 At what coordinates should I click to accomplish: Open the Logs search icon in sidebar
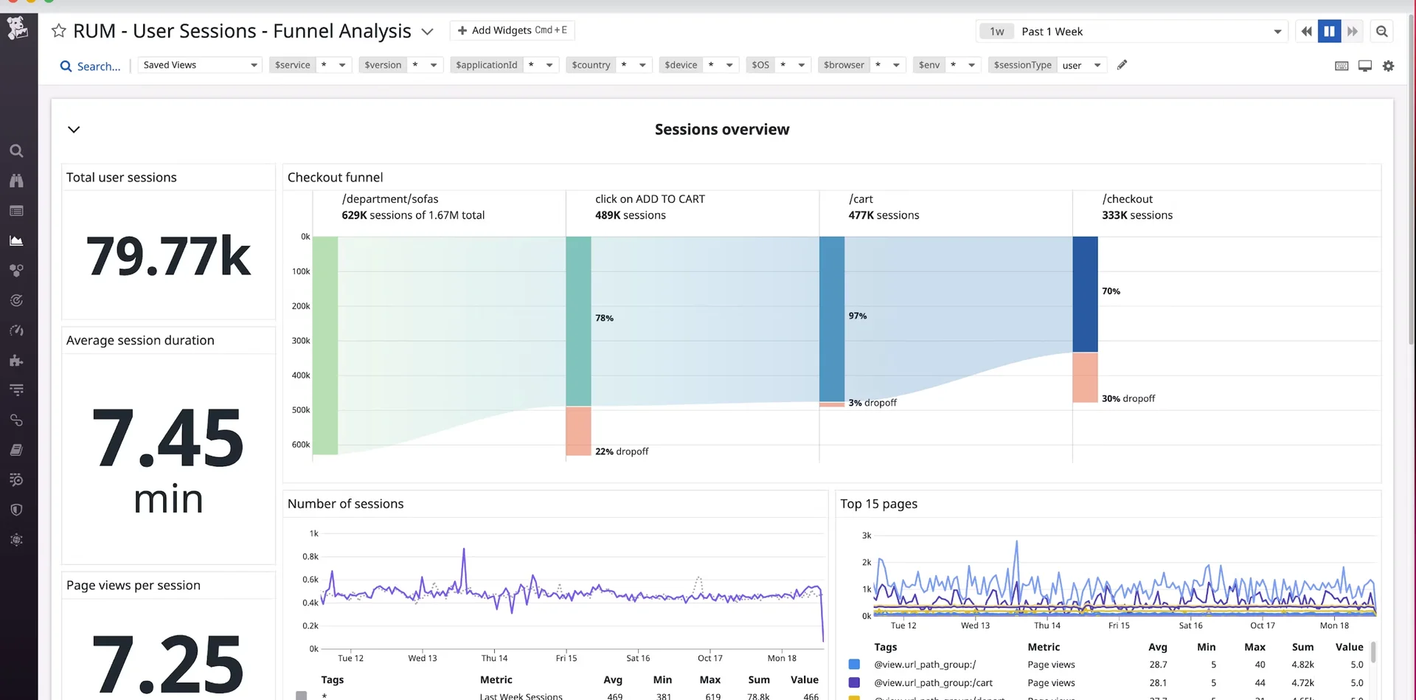(x=17, y=479)
